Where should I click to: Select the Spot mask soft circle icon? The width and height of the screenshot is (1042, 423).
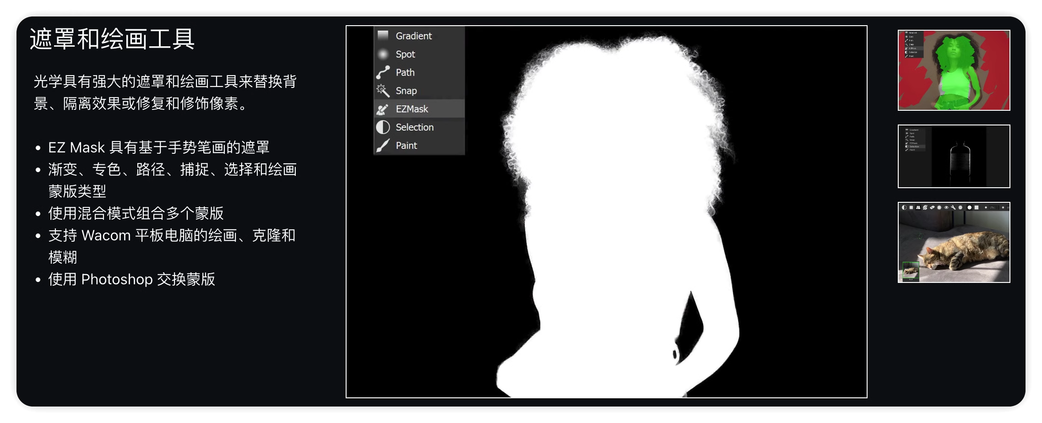[383, 54]
